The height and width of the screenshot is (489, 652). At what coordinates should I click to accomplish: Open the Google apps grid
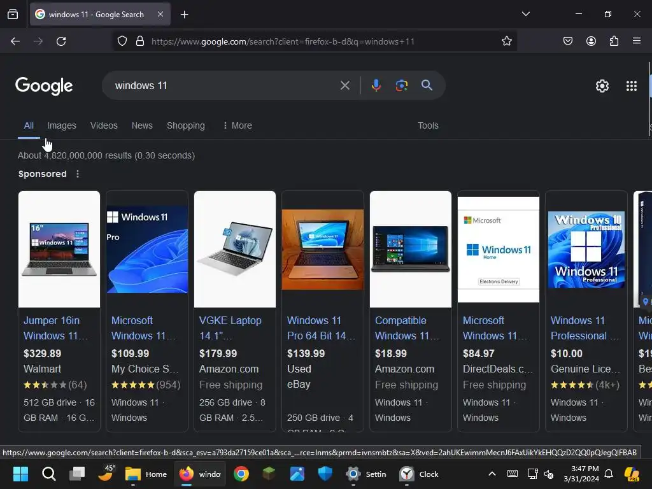click(x=631, y=86)
